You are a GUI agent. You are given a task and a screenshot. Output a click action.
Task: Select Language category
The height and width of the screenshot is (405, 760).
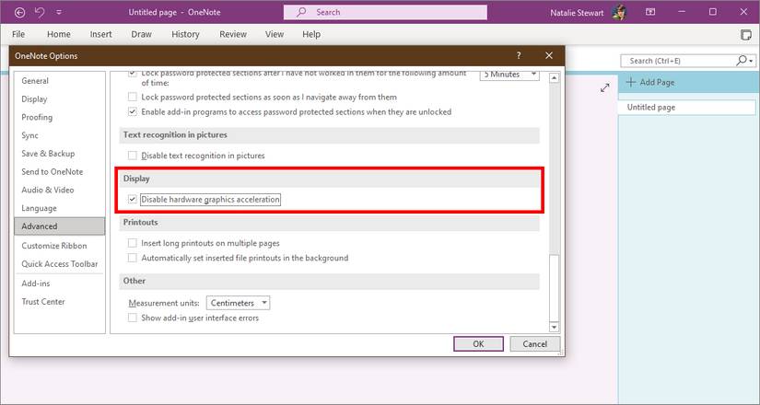[x=59, y=208]
